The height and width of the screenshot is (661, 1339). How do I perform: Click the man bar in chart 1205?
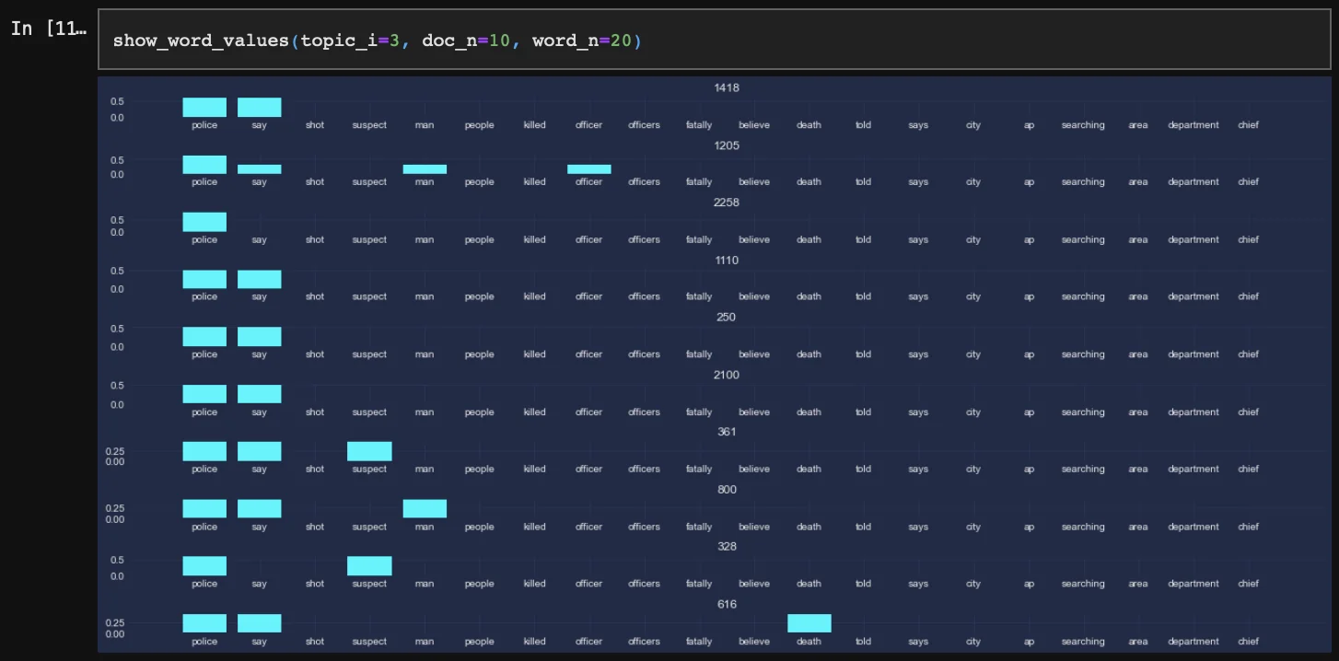pos(425,169)
